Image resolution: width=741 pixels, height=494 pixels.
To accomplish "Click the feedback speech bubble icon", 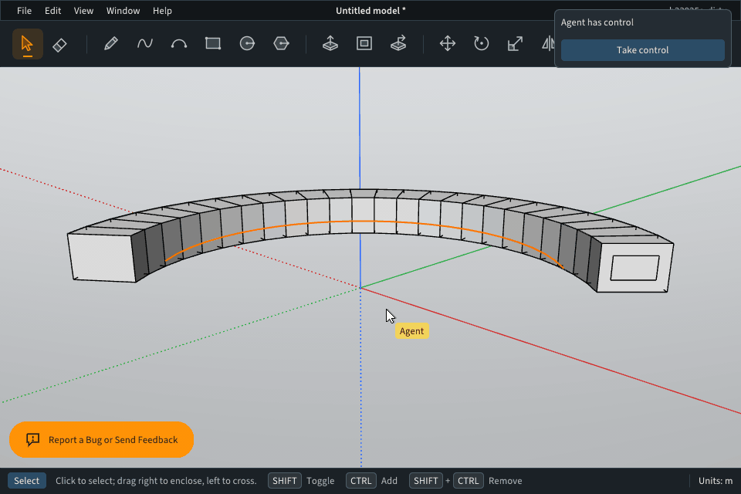I will [32, 440].
